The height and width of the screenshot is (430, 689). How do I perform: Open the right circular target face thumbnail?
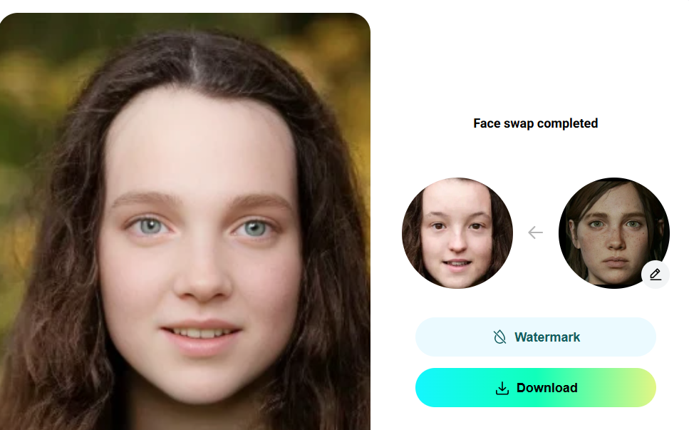click(614, 233)
